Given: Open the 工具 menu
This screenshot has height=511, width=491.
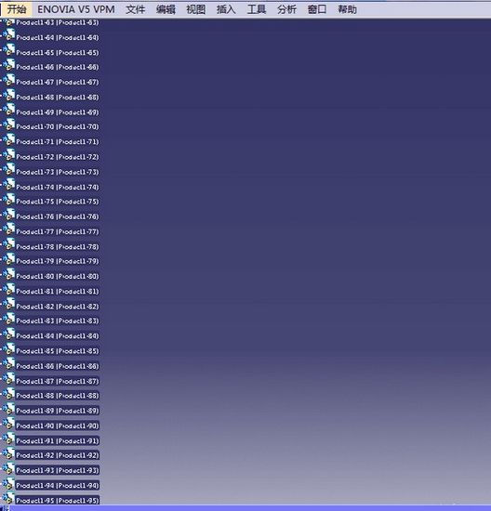Looking at the screenshot, I should (x=256, y=9).
